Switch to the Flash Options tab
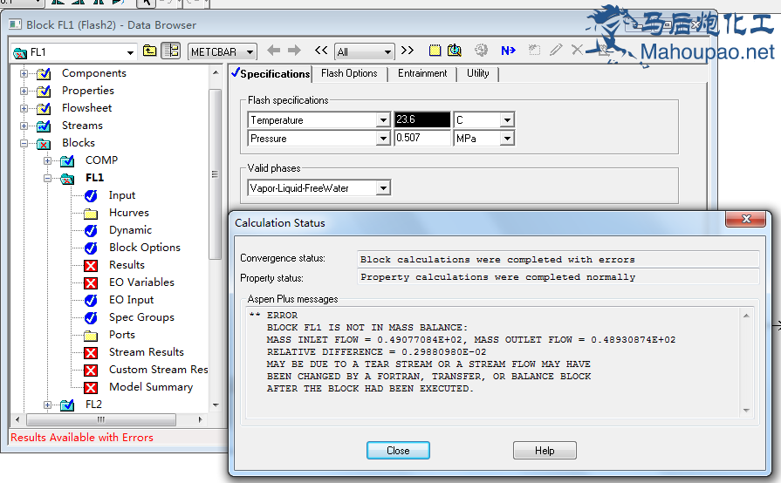The image size is (781, 483). [x=349, y=74]
